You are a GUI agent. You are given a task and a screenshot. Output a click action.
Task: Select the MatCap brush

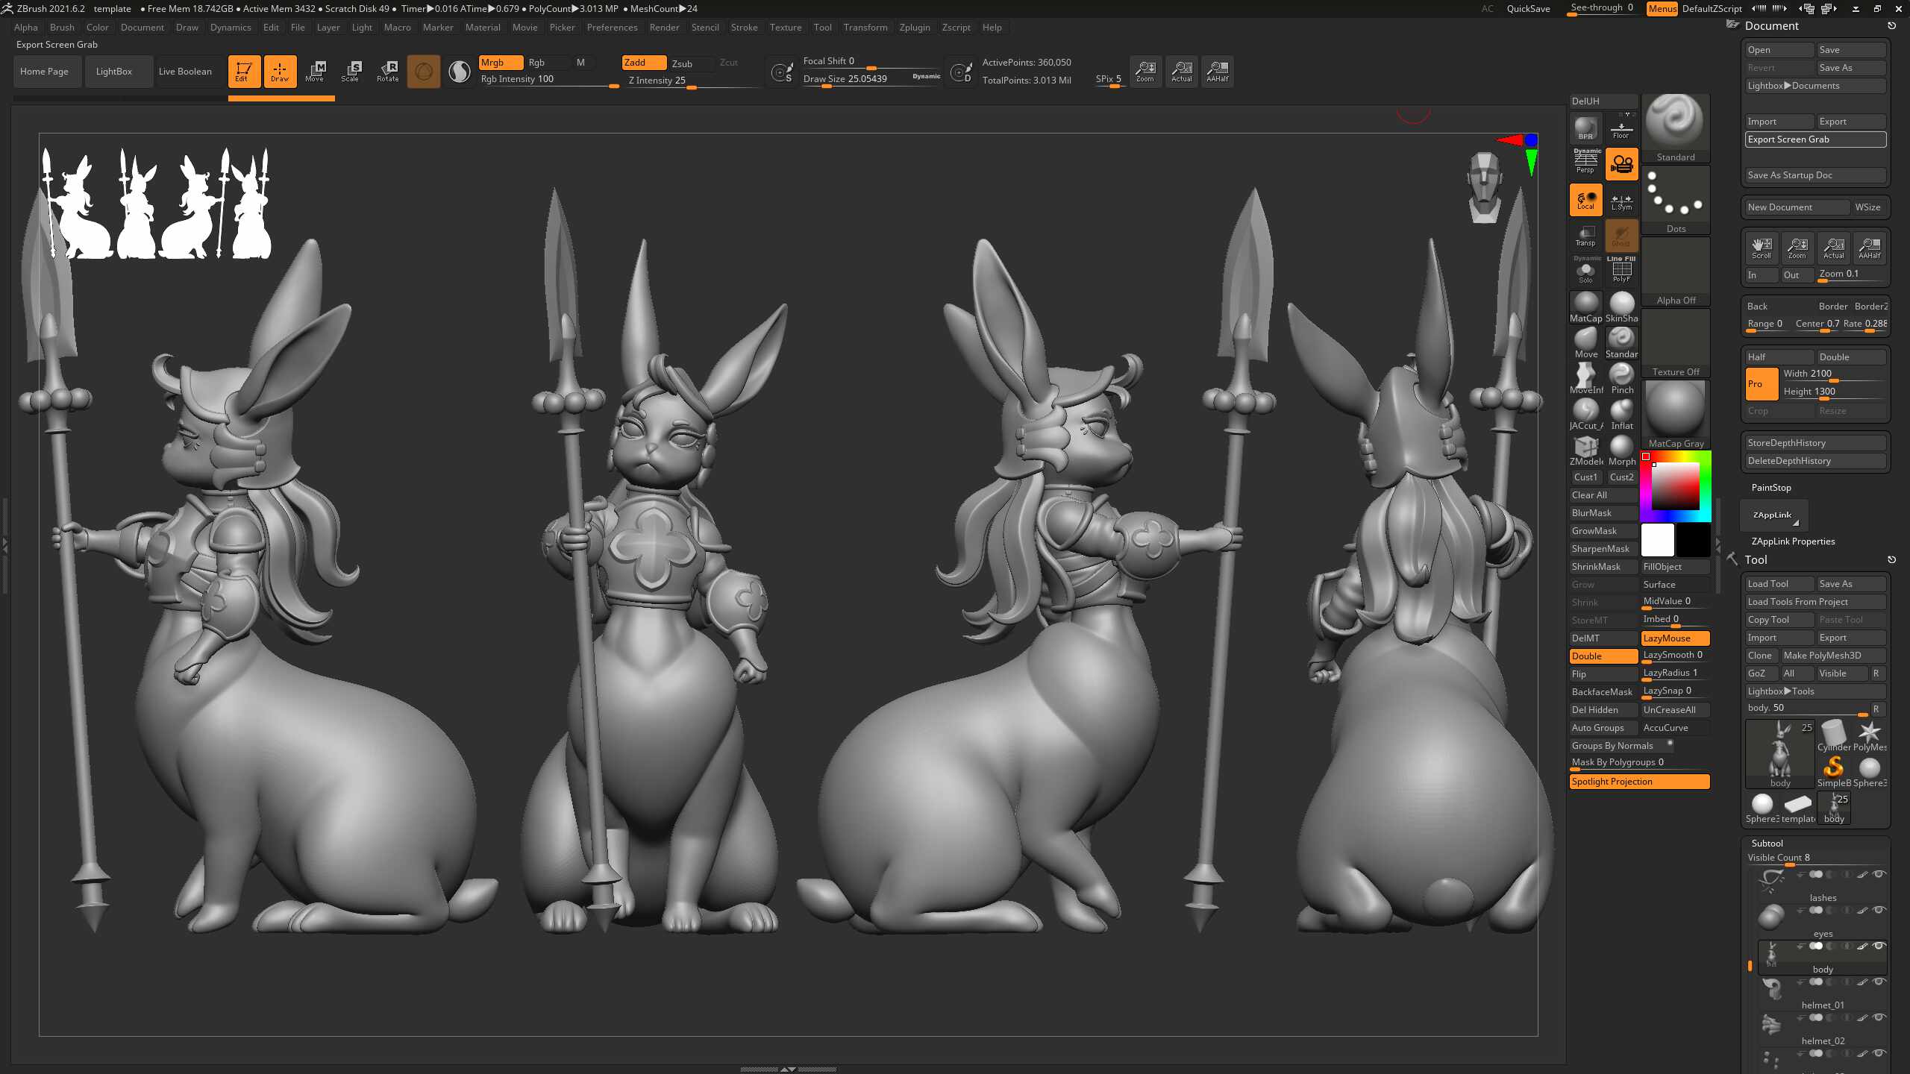(1585, 307)
